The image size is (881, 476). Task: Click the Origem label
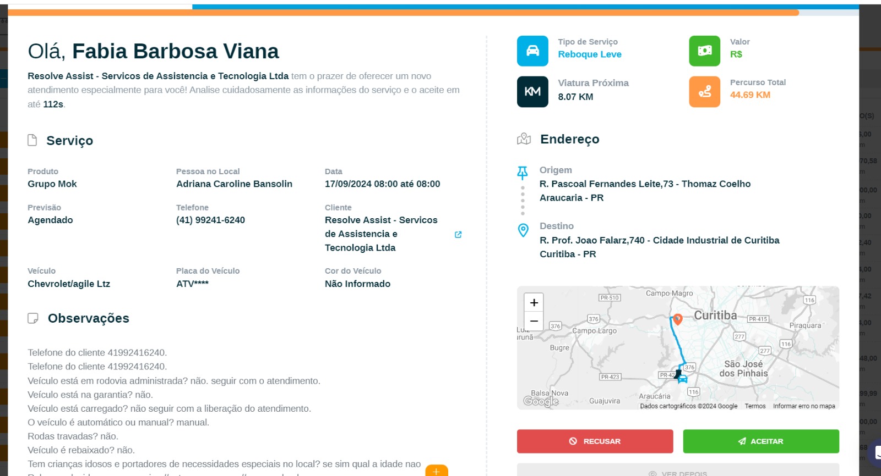tap(556, 170)
